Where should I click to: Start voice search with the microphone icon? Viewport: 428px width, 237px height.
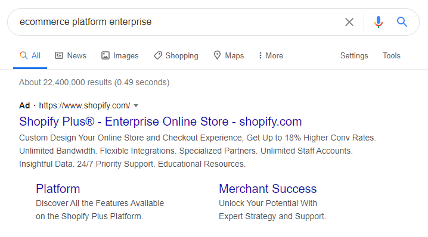pyautogui.click(x=379, y=22)
